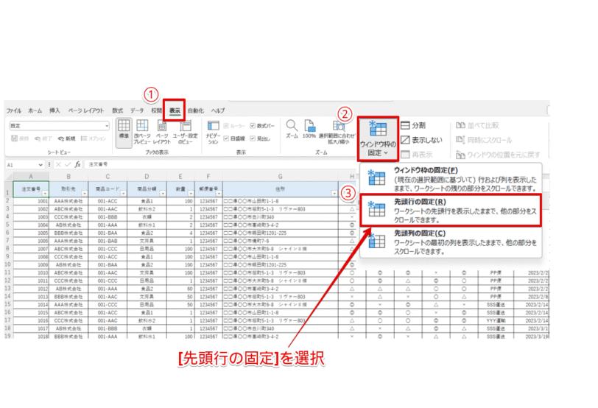
Task: Open filter dropdown for 郵便番号 column
Action: [219, 194]
